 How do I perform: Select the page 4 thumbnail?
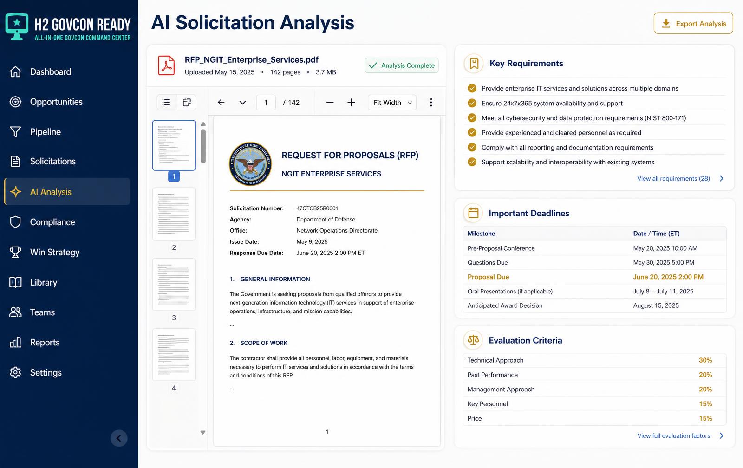(x=174, y=355)
